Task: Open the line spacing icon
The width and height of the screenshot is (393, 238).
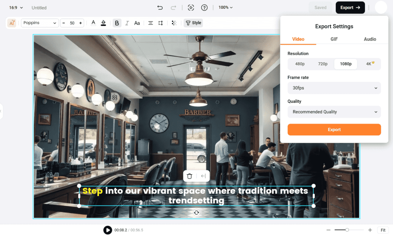Action: (160, 23)
